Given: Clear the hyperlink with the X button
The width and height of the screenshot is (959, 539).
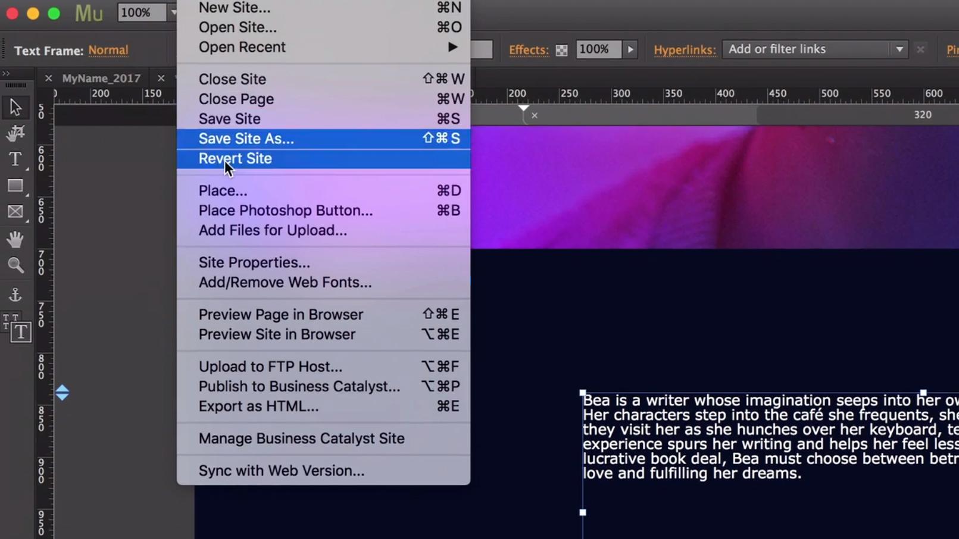Looking at the screenshot, I should (x=920, y=49).
